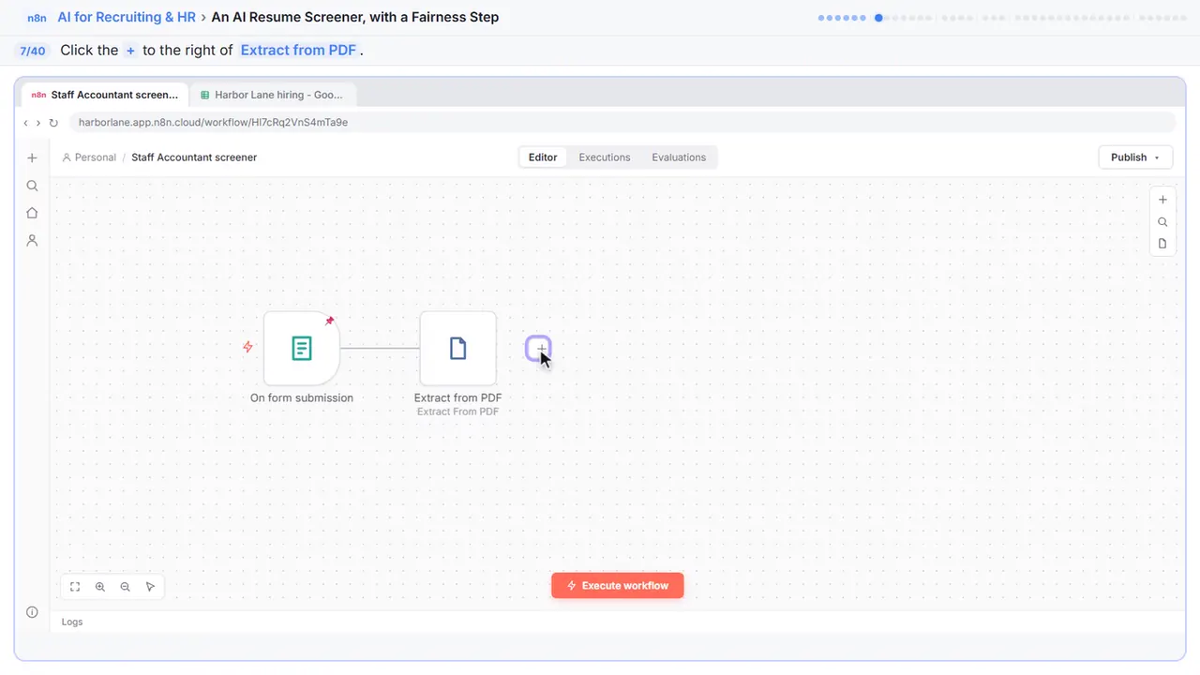Open the AI for Recruiting & HR link
The height and width of the screenshot is (675, 1200).
[127, 17]
